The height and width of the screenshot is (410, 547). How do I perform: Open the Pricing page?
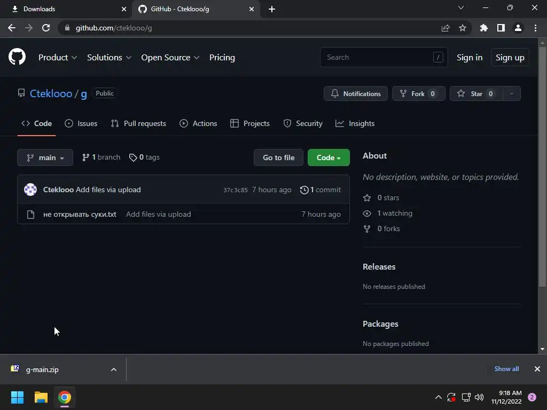[x=222, y=58]
